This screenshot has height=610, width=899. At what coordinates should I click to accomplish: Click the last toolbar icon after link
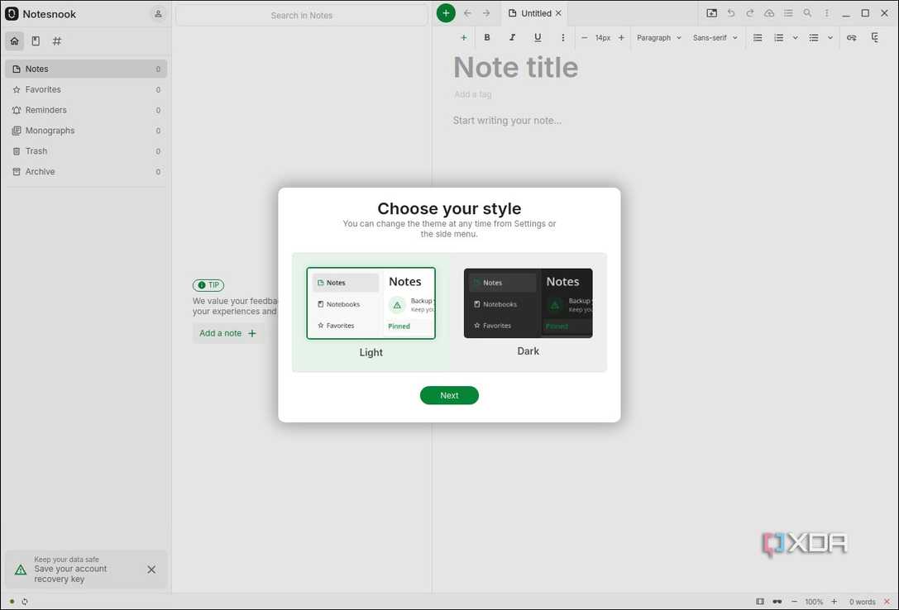click(875, 38)
